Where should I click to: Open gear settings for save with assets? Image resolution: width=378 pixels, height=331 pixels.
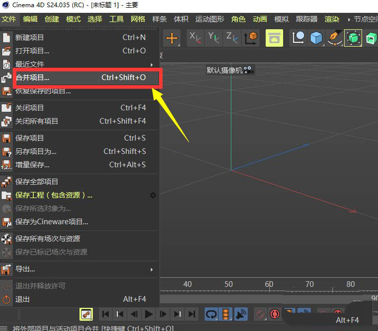coord(153,195)
